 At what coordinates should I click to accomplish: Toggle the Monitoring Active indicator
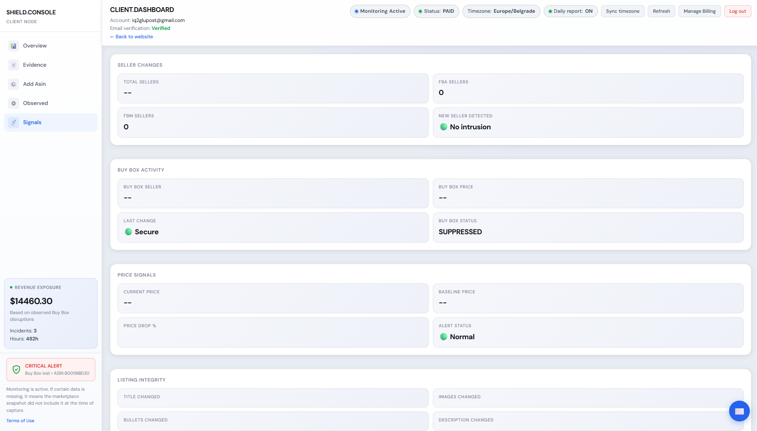380,11
